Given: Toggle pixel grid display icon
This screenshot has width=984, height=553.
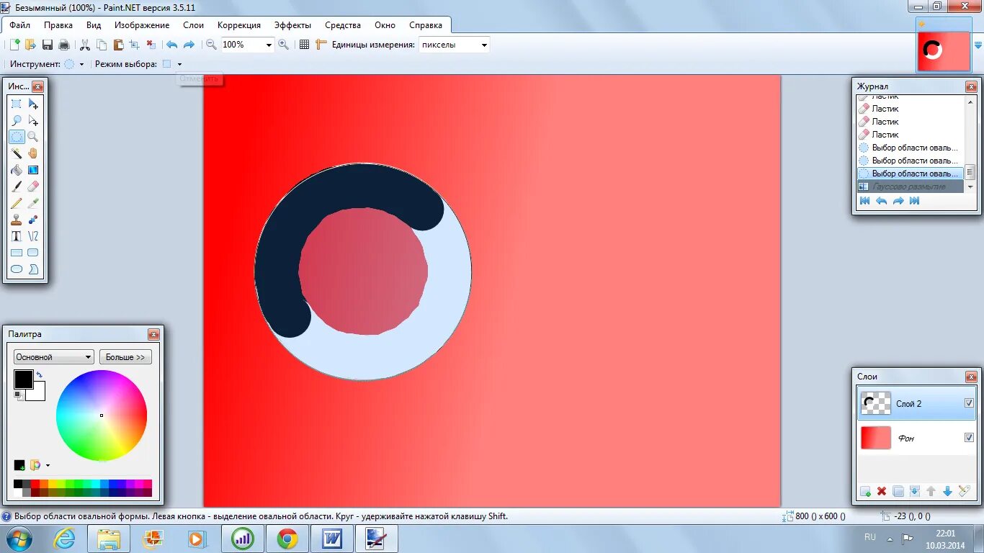Looking at the screenshot, I should point(304,45).
